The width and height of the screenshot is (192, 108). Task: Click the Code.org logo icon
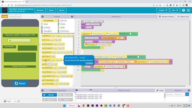(4, 10)
